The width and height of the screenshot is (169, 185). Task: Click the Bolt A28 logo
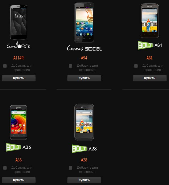click(x=84, y=149)
